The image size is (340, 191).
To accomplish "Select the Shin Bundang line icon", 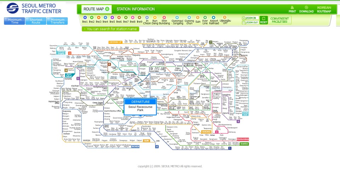I will pos(164,18).
